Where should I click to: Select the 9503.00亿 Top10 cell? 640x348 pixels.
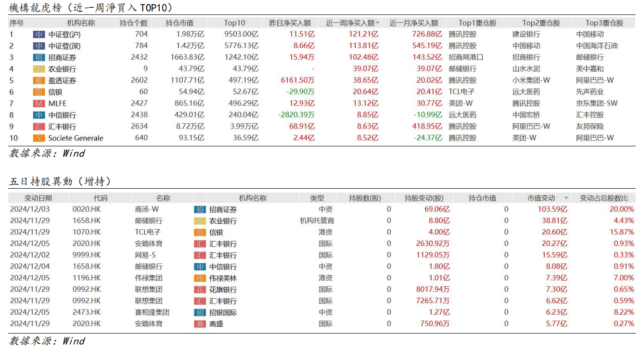tap(242, 34)
